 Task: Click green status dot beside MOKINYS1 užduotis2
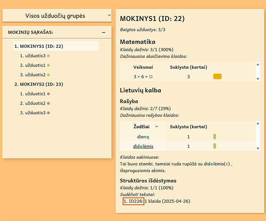[x=48, y=75]
